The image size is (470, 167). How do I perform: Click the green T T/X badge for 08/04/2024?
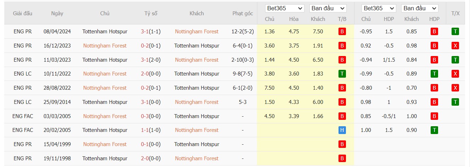[455, 32]
